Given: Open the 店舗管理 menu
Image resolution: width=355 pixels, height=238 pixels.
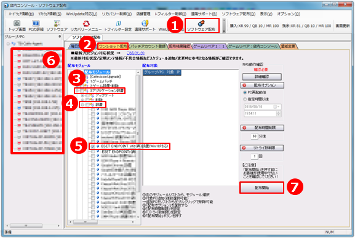Looking at the screenshot, I should (x=143, y=14).
